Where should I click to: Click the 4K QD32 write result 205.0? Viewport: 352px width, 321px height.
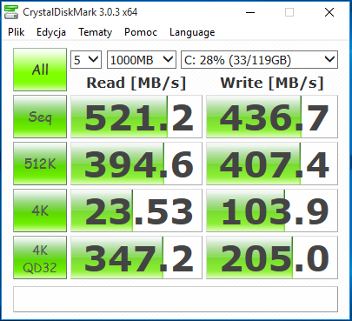point(272,257)
